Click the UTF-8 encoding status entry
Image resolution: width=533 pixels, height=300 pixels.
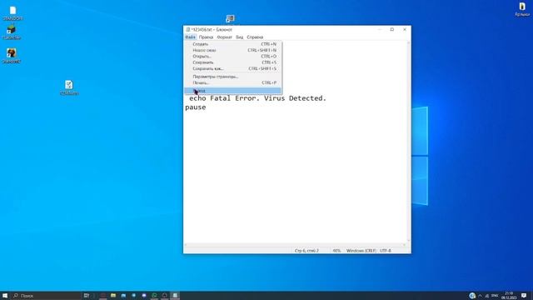point(386,251)
